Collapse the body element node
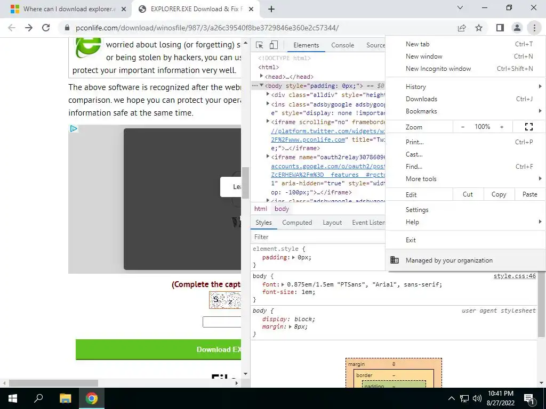The image size is (546, 409). [261, 85]
